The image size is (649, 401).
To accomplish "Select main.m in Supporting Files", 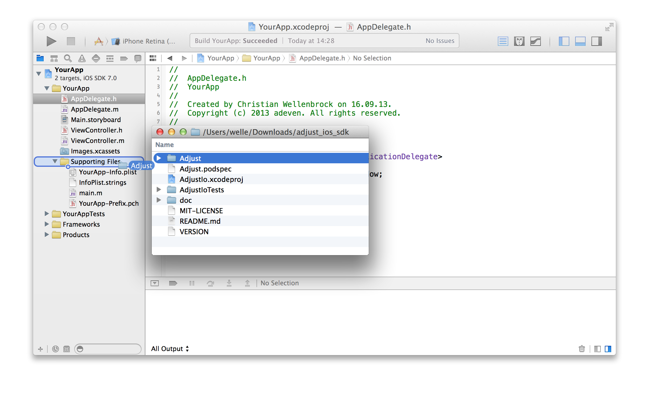I will 89,193.
